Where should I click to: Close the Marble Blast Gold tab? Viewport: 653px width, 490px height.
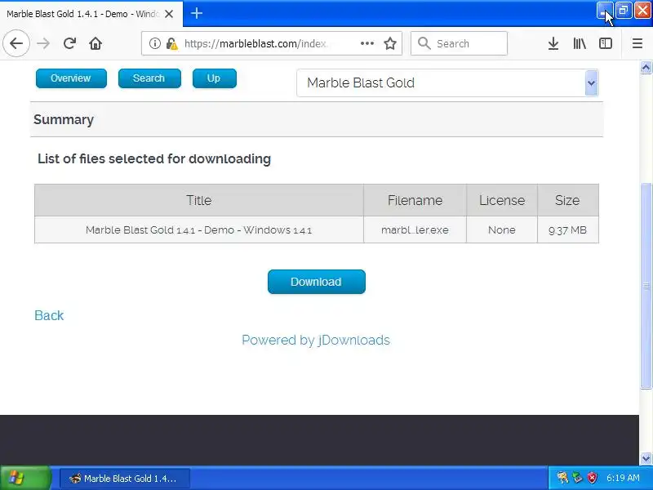(x=169, y=14)
